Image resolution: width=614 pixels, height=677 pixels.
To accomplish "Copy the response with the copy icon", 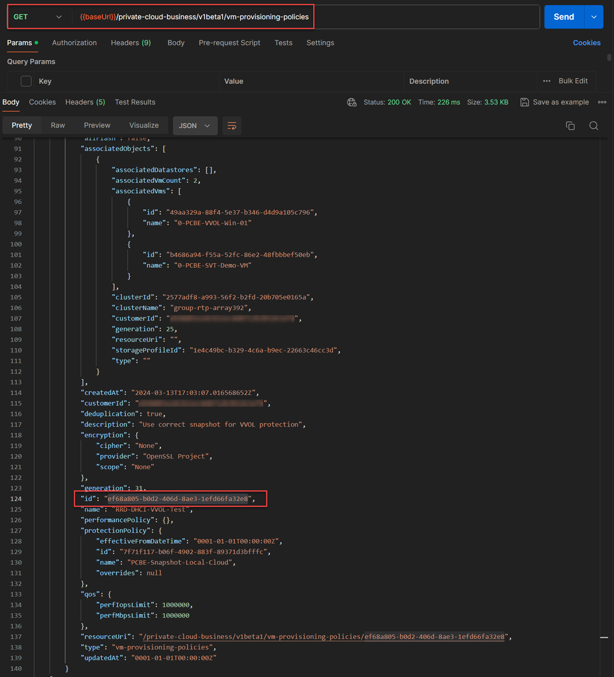I will click(570, 126).
